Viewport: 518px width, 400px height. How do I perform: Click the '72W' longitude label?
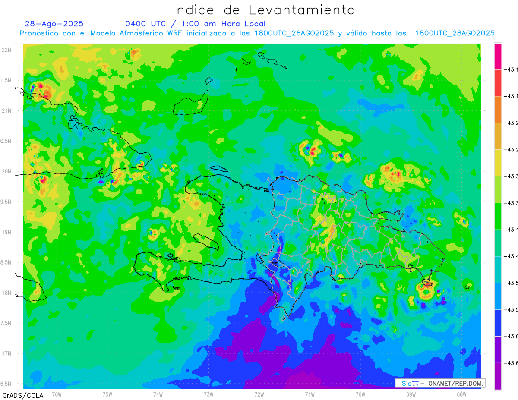(259, 394)
